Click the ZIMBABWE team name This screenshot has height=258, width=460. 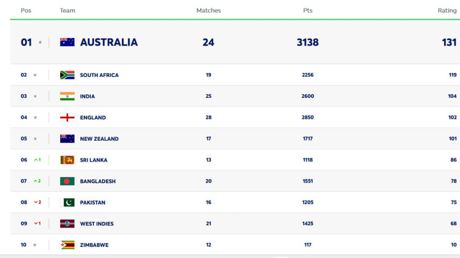pyautogui.click(x=94, y=245)
